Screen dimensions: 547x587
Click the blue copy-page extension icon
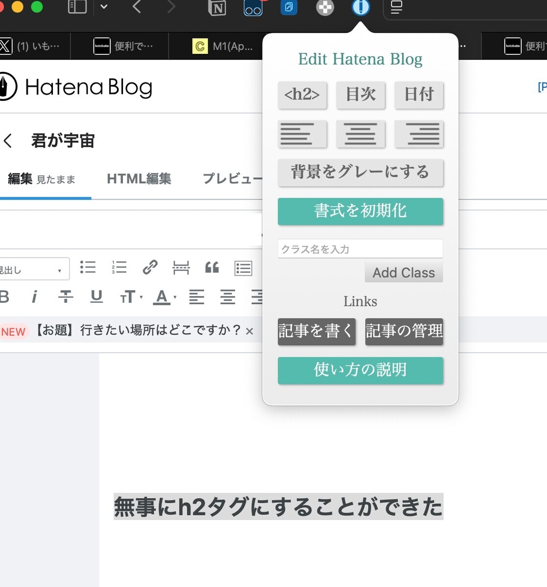289,7
